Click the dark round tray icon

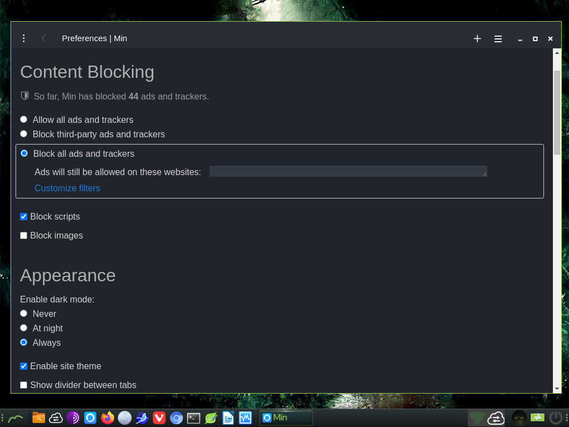click(x=519, y=418)
